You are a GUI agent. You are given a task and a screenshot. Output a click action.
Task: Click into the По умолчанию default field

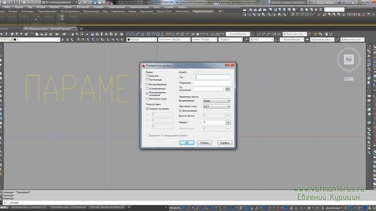209,89
